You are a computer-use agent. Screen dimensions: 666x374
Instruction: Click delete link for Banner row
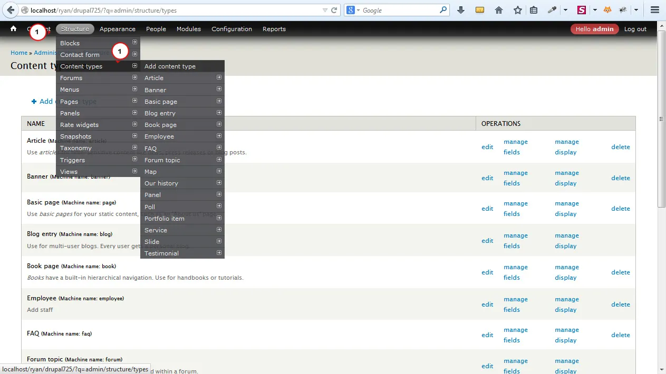[621, 178]
